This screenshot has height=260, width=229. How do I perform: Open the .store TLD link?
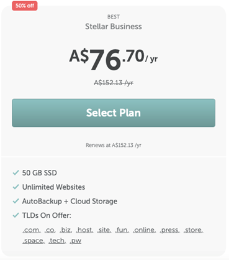point(194,230)
